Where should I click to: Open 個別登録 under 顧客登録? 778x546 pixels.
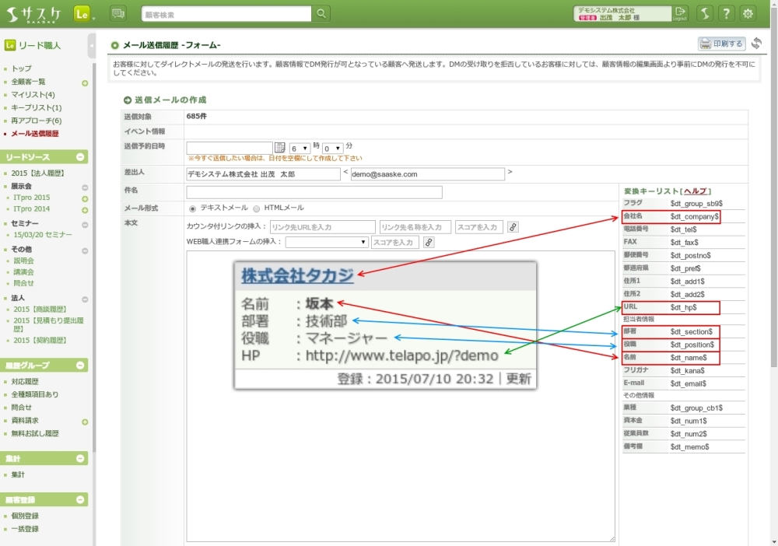pos(25,516)
